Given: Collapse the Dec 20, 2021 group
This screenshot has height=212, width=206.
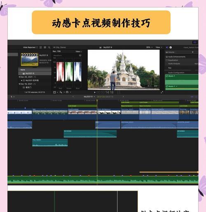Looking at the screenshot, I should point(19,77).
